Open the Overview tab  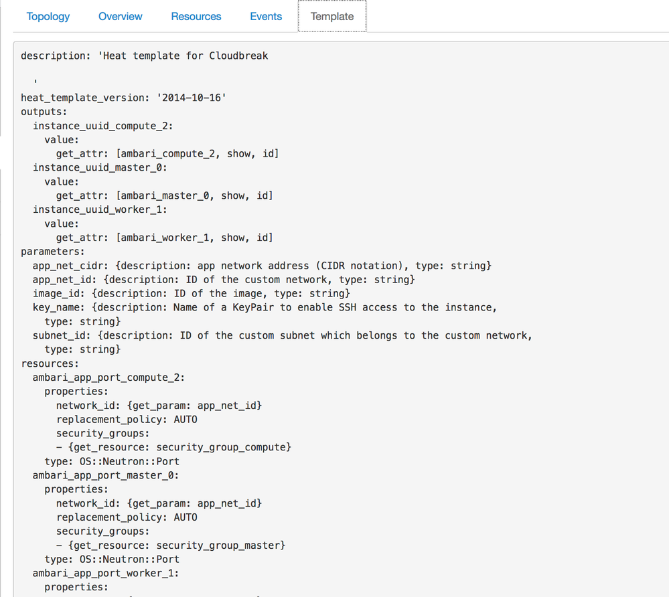(x=121, y=16)
